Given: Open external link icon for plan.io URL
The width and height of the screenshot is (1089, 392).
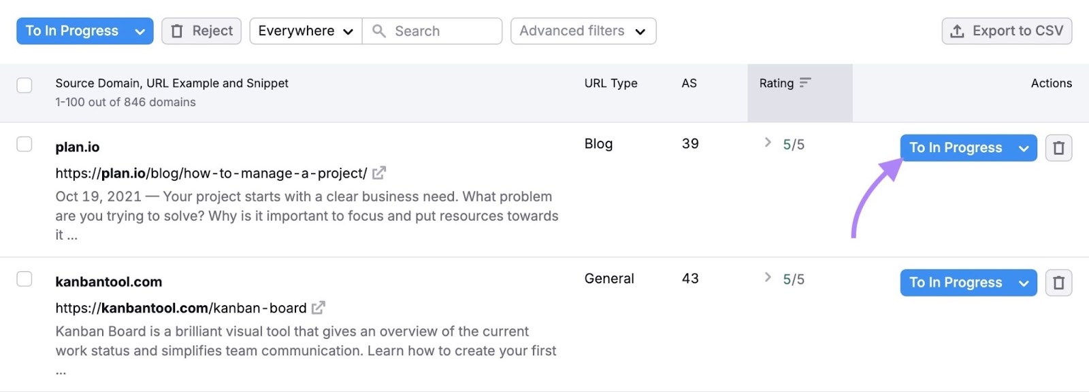Looking at the screenshot, I should point(379,173).
